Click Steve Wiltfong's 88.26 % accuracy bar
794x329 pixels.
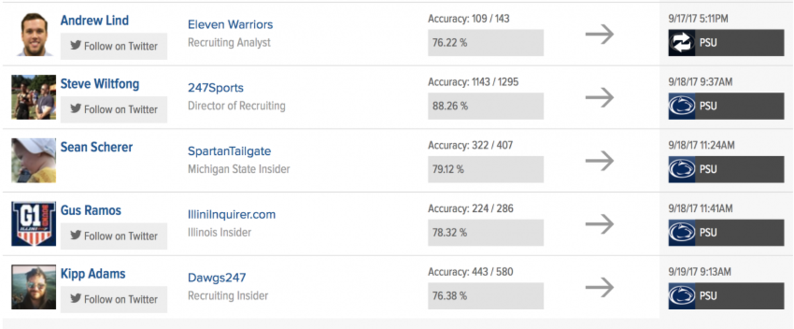pos(486,106)
